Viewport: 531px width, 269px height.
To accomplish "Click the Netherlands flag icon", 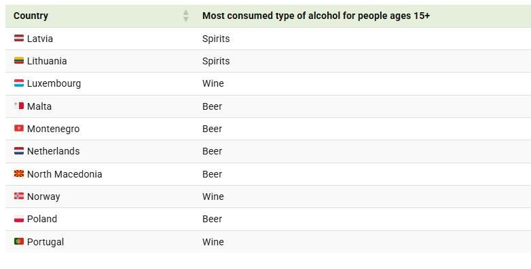I will point(19,150).
